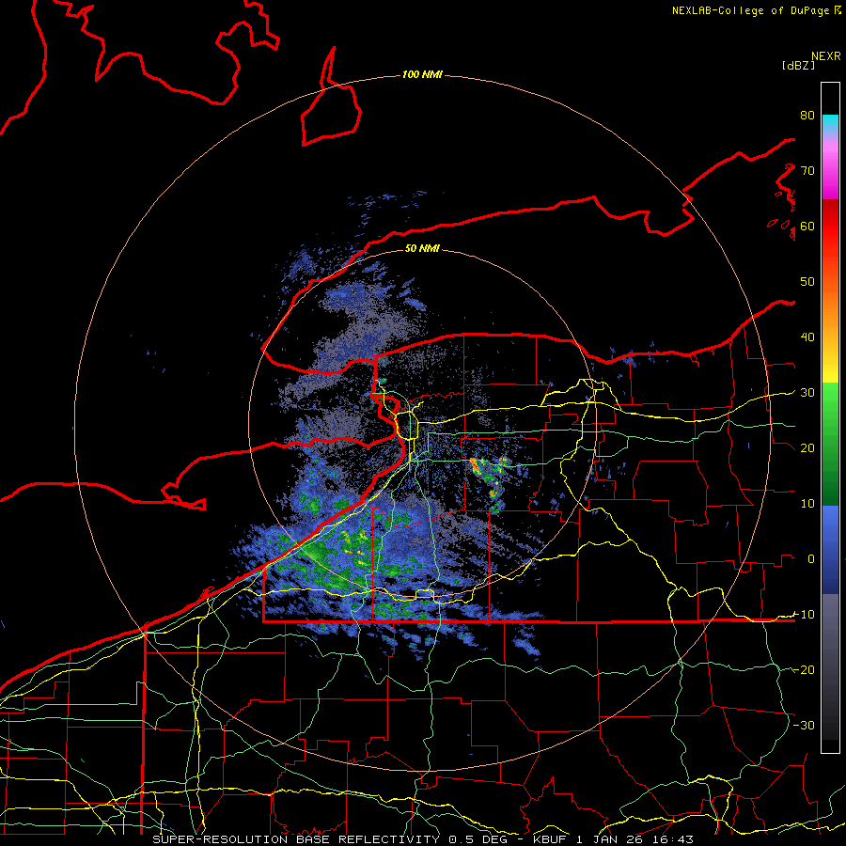
Task: Click the dBZ unit label above color scale
Action: (798, 65)
